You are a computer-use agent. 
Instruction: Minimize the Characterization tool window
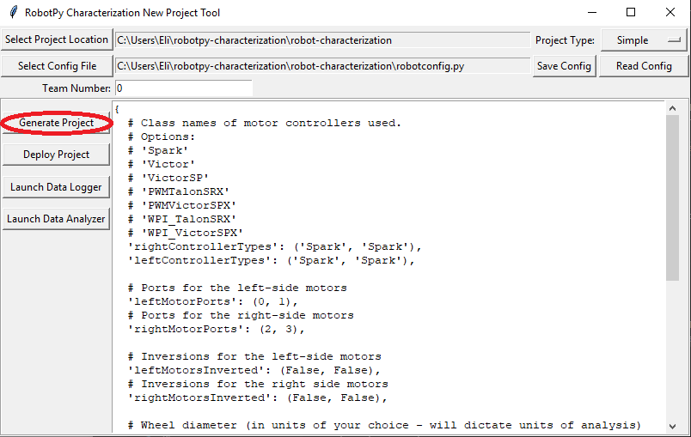click(x=592, y=12)
